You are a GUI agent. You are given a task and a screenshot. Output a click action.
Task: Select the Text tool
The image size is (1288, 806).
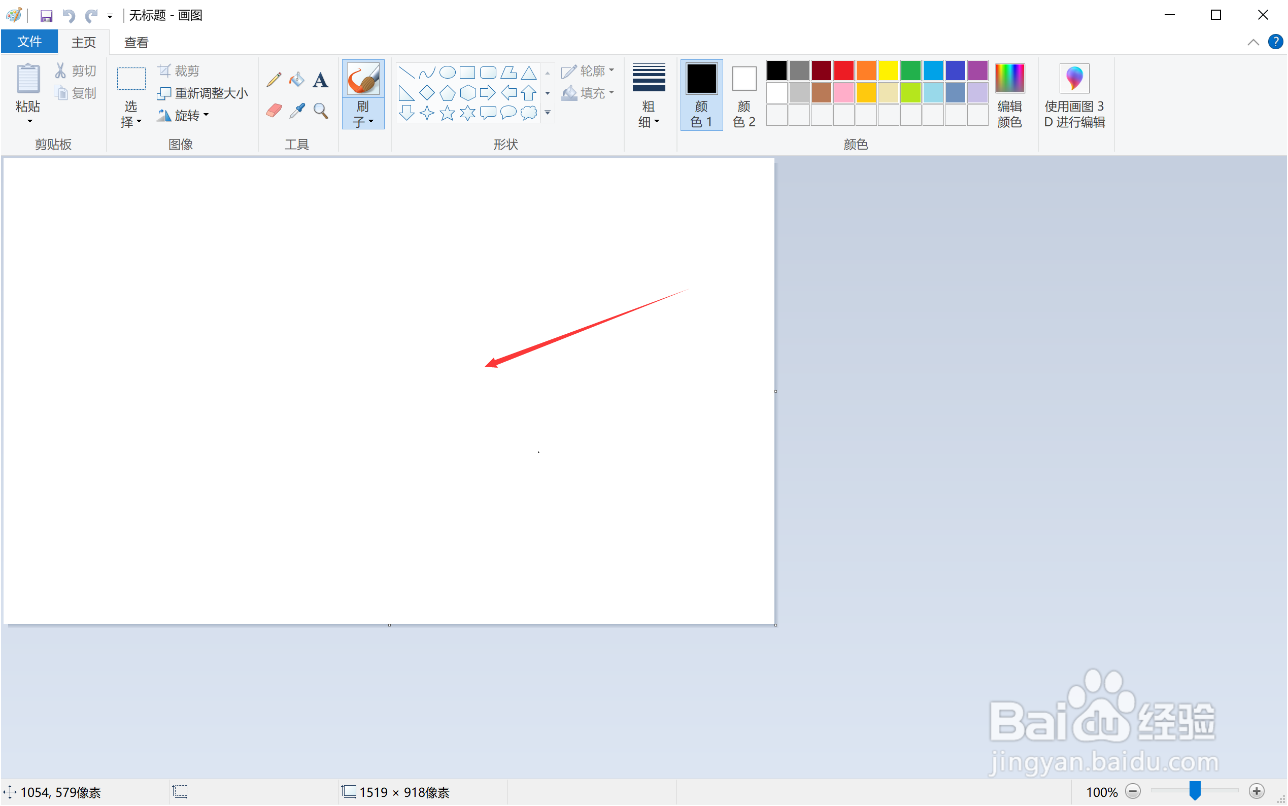click(320, 80)
